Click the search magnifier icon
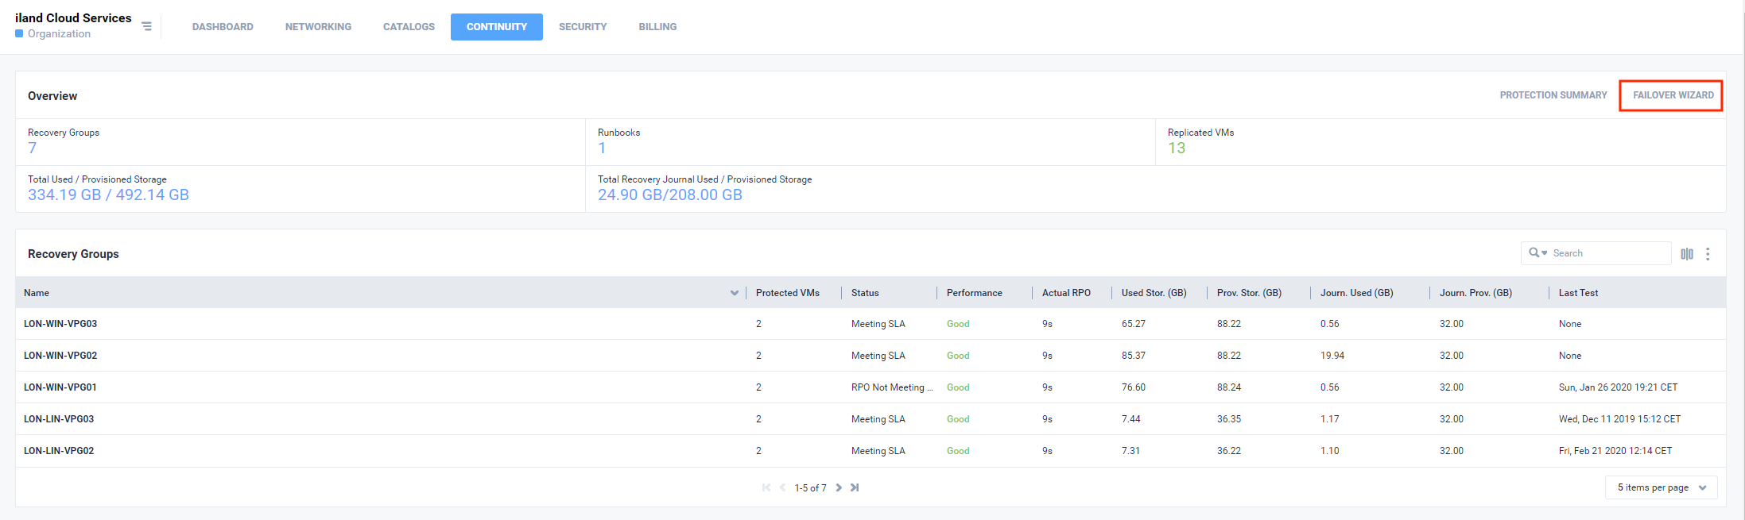Viewport: 1745px width, 520px height. tap(1534, 252)
